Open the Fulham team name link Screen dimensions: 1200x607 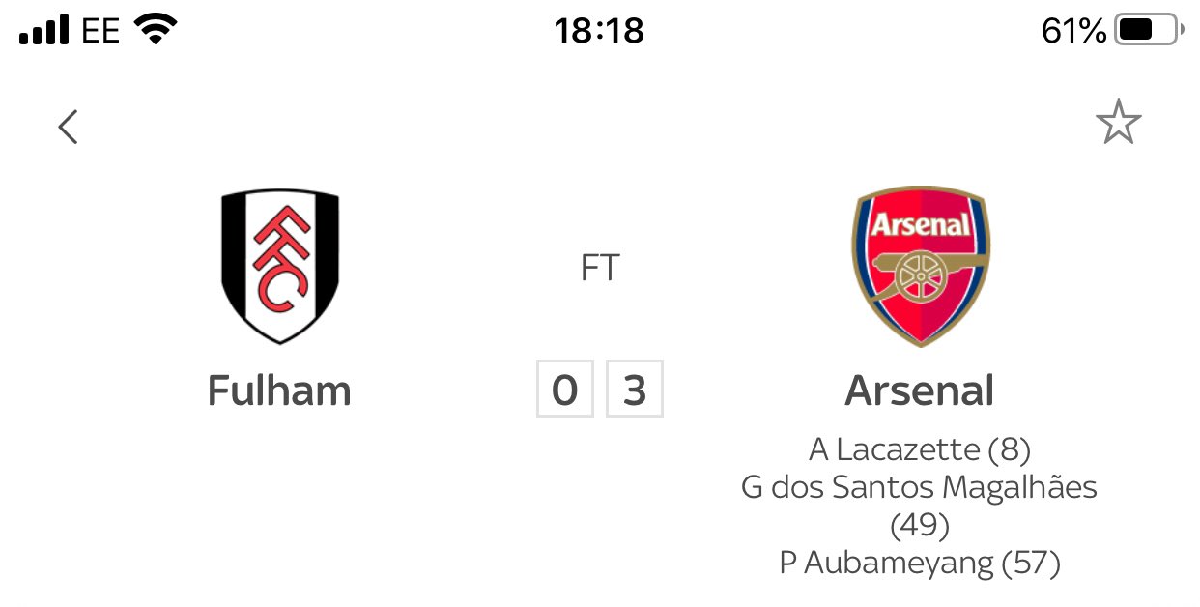click(x=279, y=391)
